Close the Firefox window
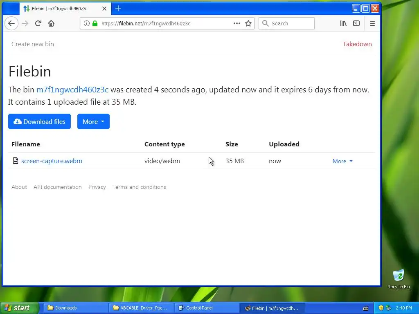The width and height of the screenshot is (419, 314). pyautogui.click(x=375, y=9)
